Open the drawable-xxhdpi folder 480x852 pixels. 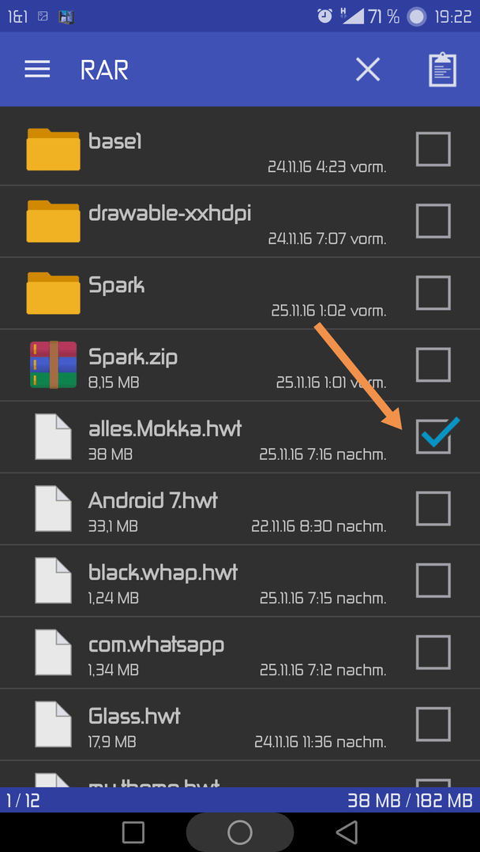tap(240, 221)
